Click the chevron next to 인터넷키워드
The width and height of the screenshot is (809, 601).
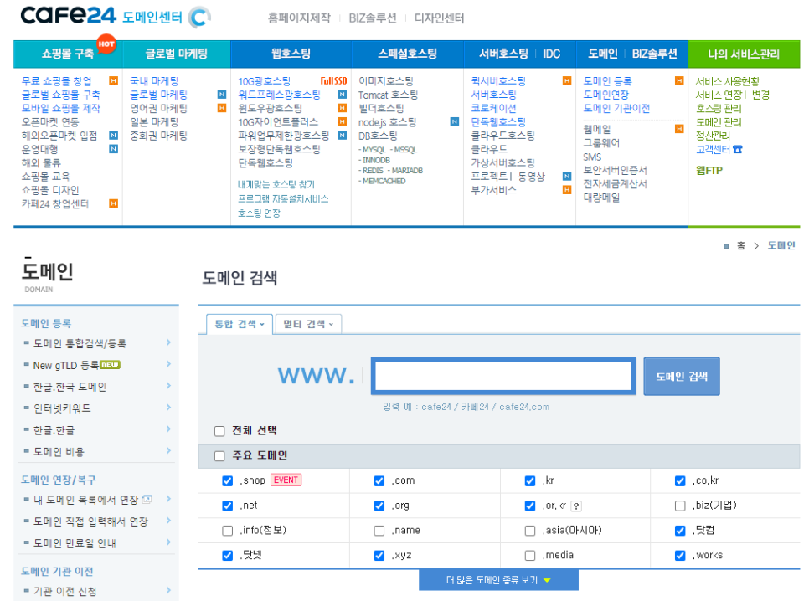pyautogui.click(x=168, y=408)
